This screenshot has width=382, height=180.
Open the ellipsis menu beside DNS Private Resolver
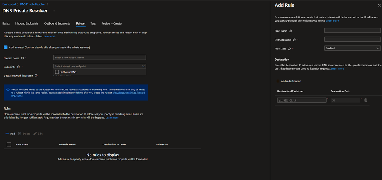(54, 11)
